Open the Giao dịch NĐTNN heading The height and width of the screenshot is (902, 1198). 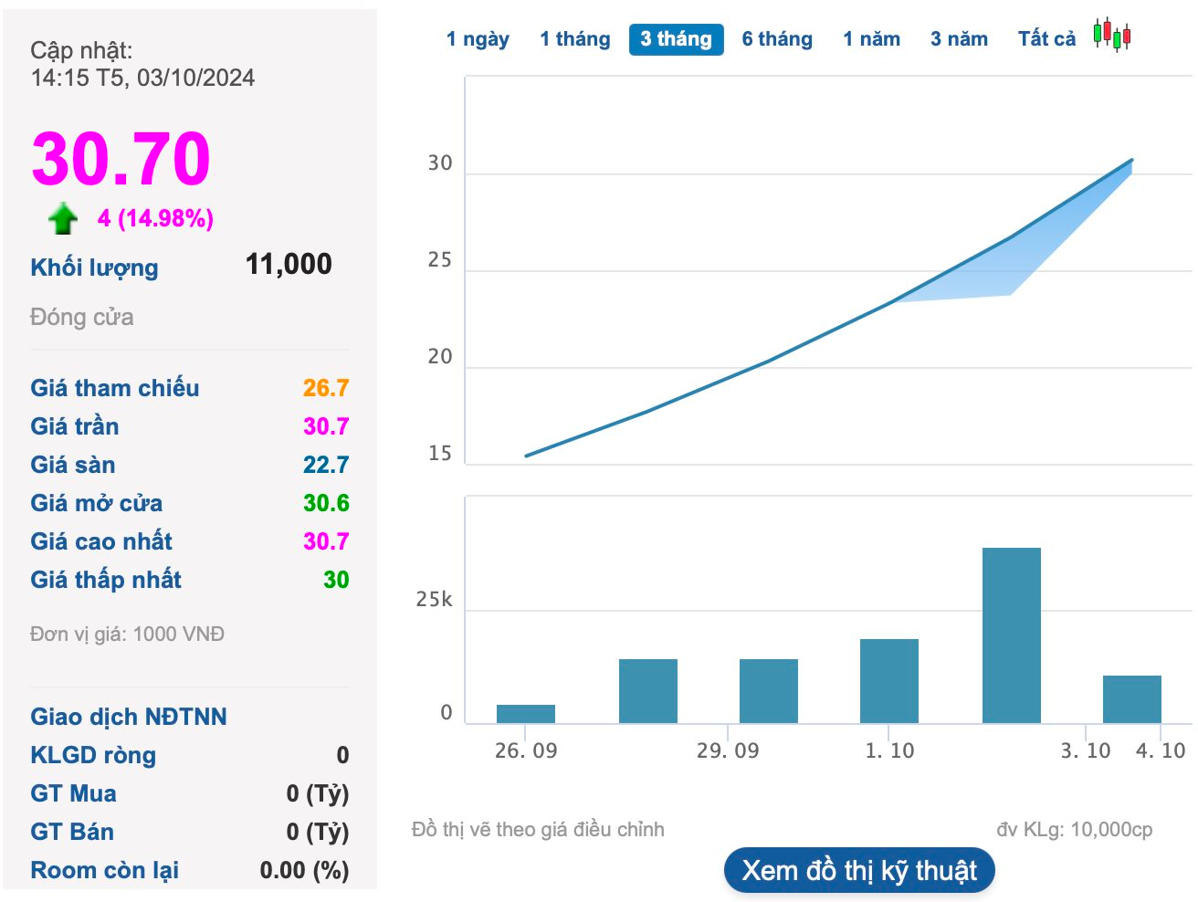coord(129,717)
